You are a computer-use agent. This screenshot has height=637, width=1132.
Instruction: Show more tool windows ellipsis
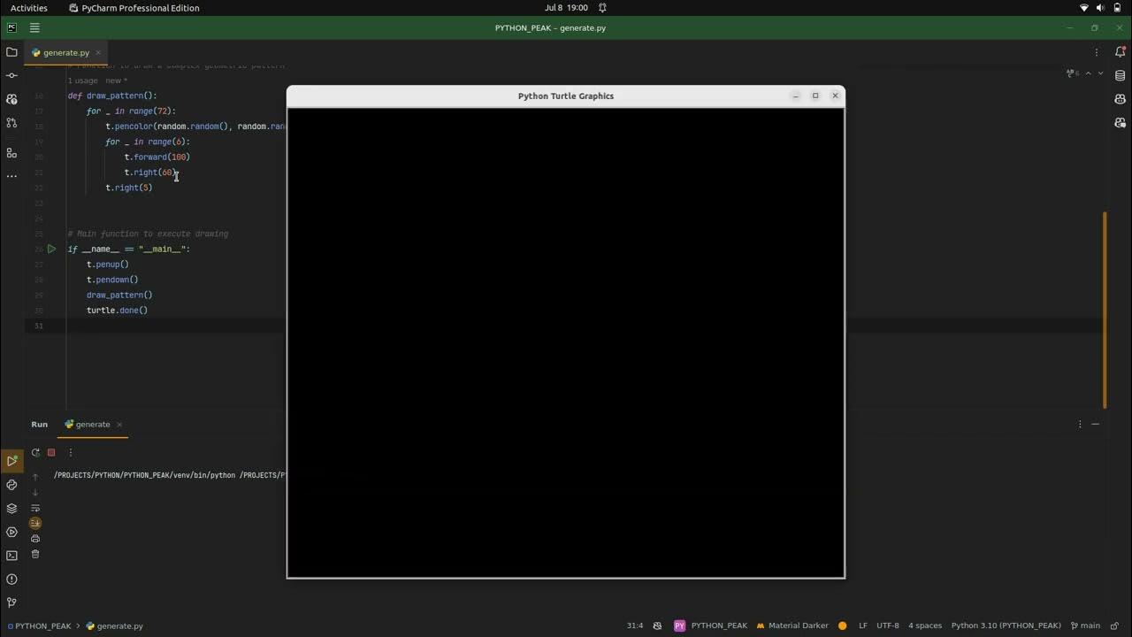[11, 175]
